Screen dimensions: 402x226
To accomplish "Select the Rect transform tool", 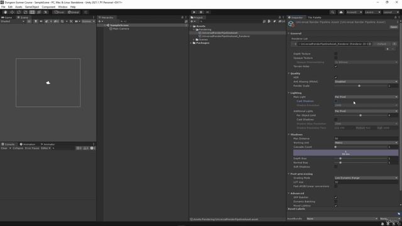I will pyautogui.click(x=32, y=13).
